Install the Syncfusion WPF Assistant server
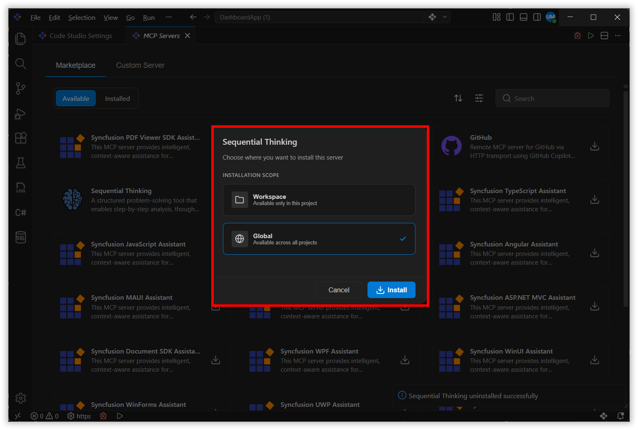 coord(405,360)
